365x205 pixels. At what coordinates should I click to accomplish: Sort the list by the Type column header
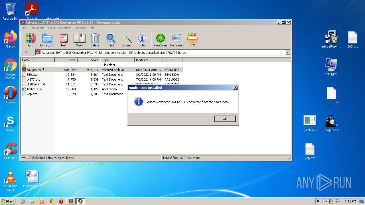117,60
